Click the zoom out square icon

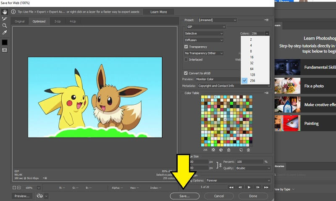(x=14, y=188)
